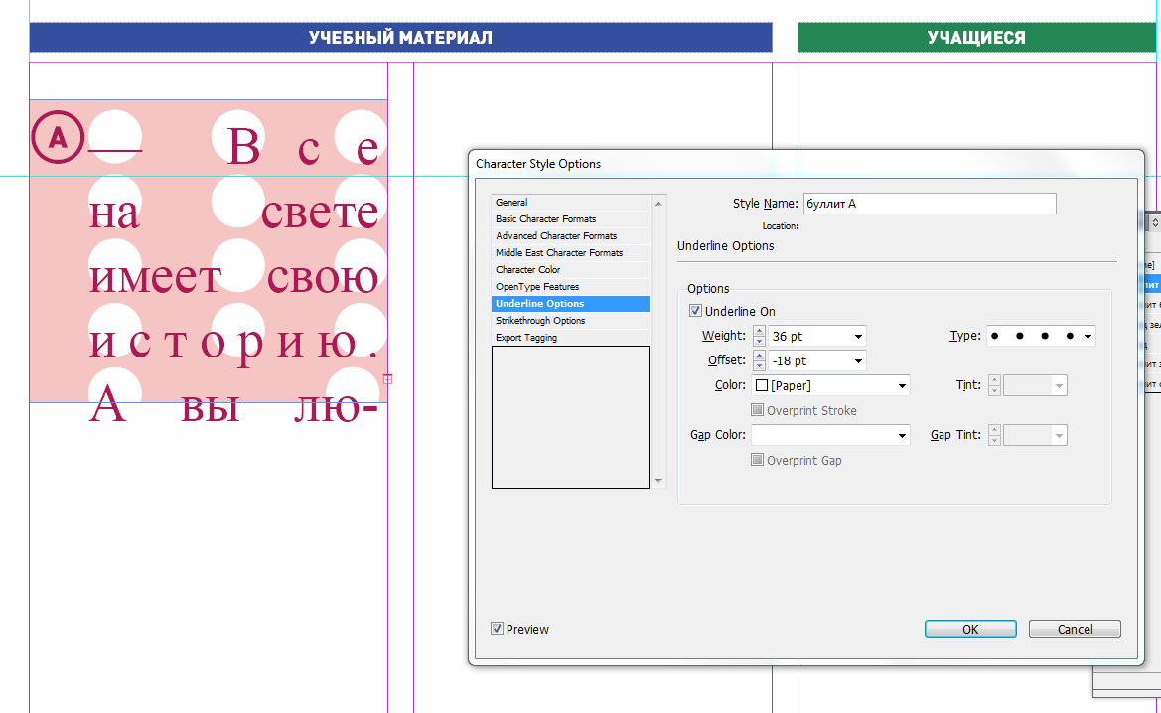Screen dimensions: 1161x713
Task: Select the Export Tagging category
Action: click(x=570, y=338)
